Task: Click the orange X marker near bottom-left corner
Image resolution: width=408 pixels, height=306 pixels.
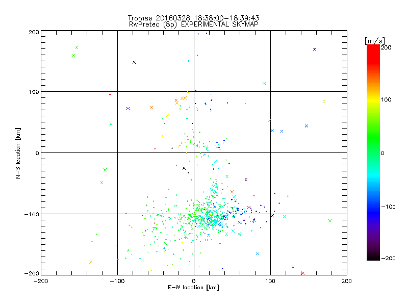Action: [91, 262]
